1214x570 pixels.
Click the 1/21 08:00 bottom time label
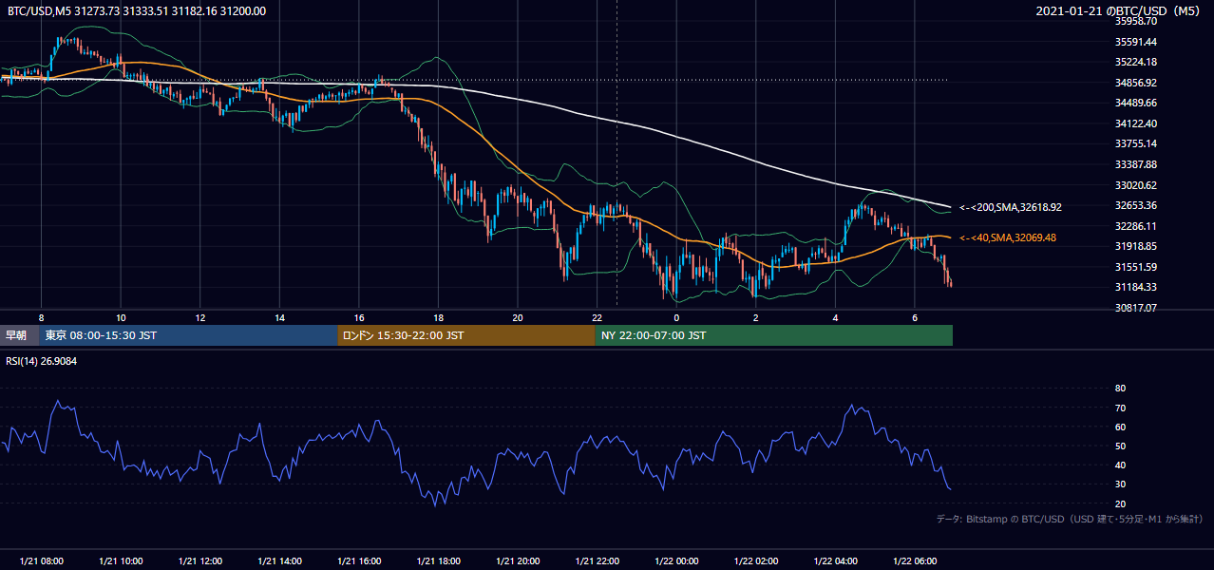41,561
